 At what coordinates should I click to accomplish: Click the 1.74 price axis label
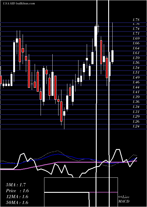(x=136, y=29)
